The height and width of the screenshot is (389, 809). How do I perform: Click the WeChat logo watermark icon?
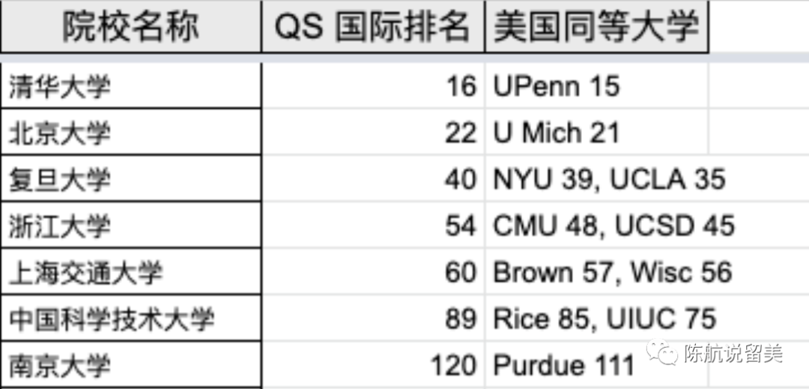tap(663, 352)
